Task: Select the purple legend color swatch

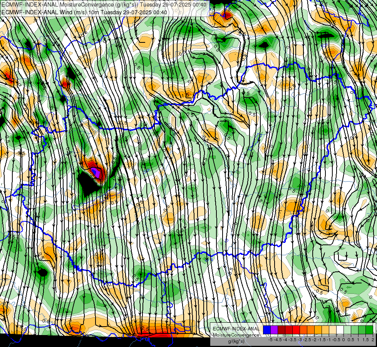Action: [x=274, y=330]
